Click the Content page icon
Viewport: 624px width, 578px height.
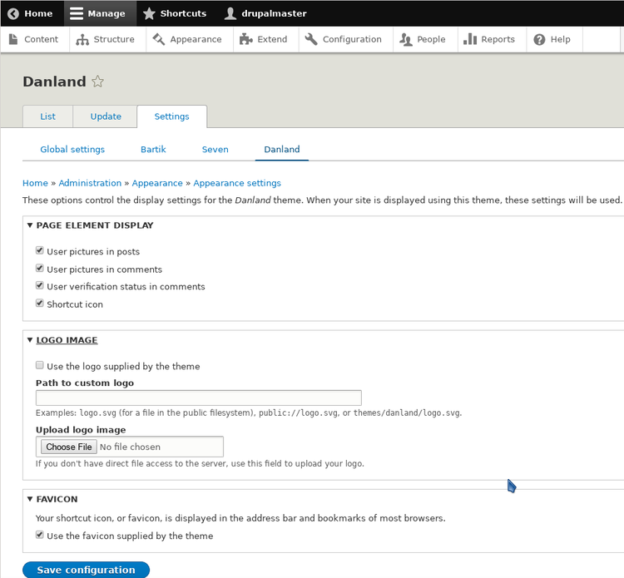pyautogui.click(x=13, y=39)
